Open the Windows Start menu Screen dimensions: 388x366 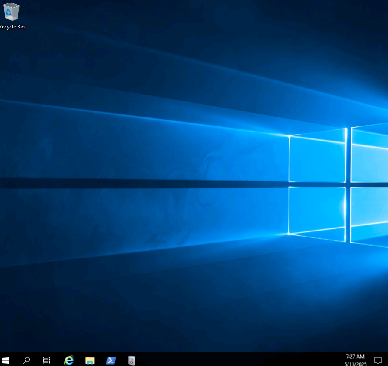[x=6, y=360]
